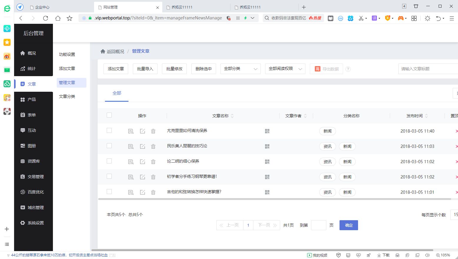Viewport: 458px width, 259px height.
Task: Preview the article 尤克里里如何清洗保养
Action: click(x=131, y=131)
